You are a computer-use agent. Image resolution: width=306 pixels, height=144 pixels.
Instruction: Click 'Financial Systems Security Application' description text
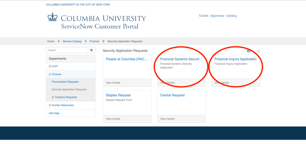pyautogui.click(x=176, y=65)
